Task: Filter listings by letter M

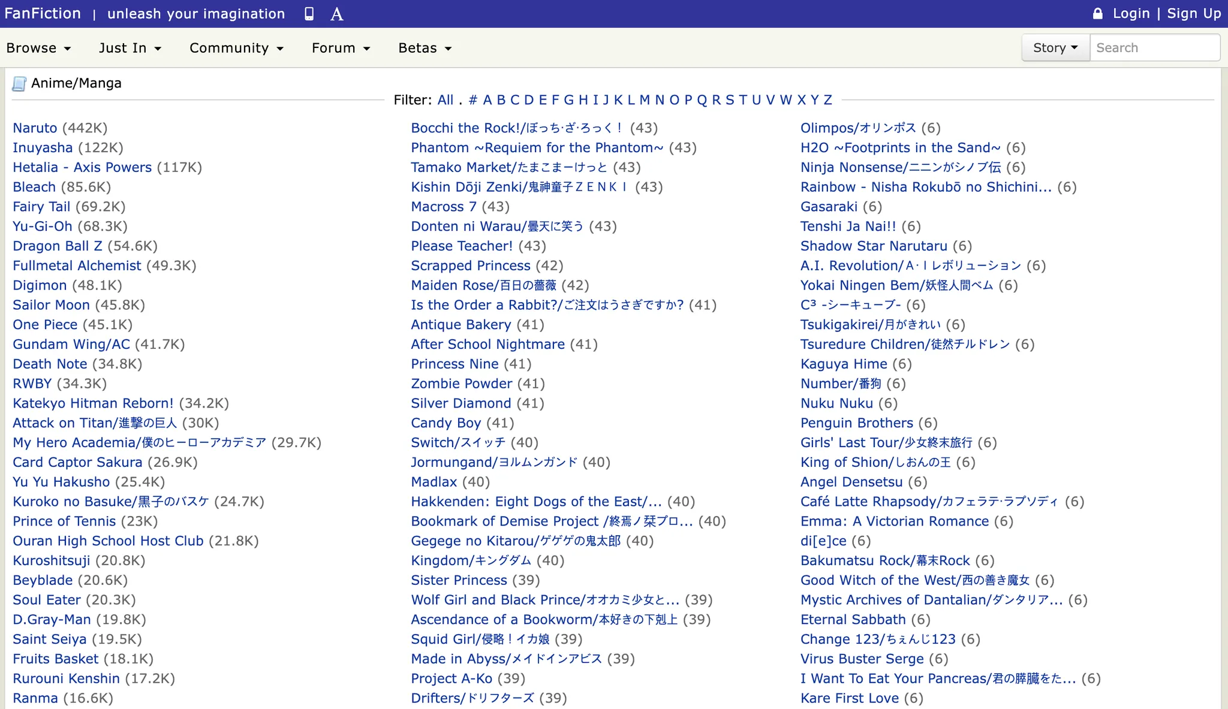Action: click(645, 100)
